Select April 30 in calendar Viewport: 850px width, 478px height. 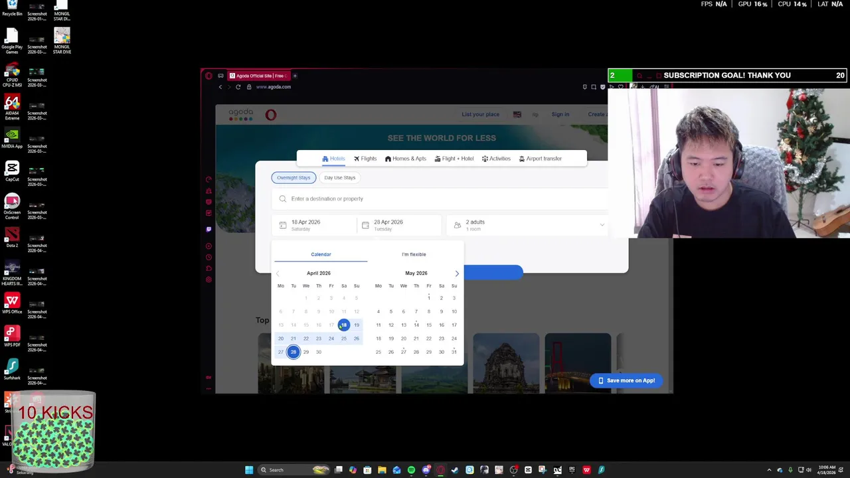pos(319,352)
